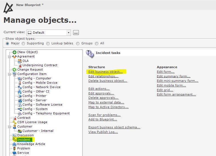Collapse the Agreement tree node
Image resolution: width=216 pixels, height=156 pixels.
(10, 56)
